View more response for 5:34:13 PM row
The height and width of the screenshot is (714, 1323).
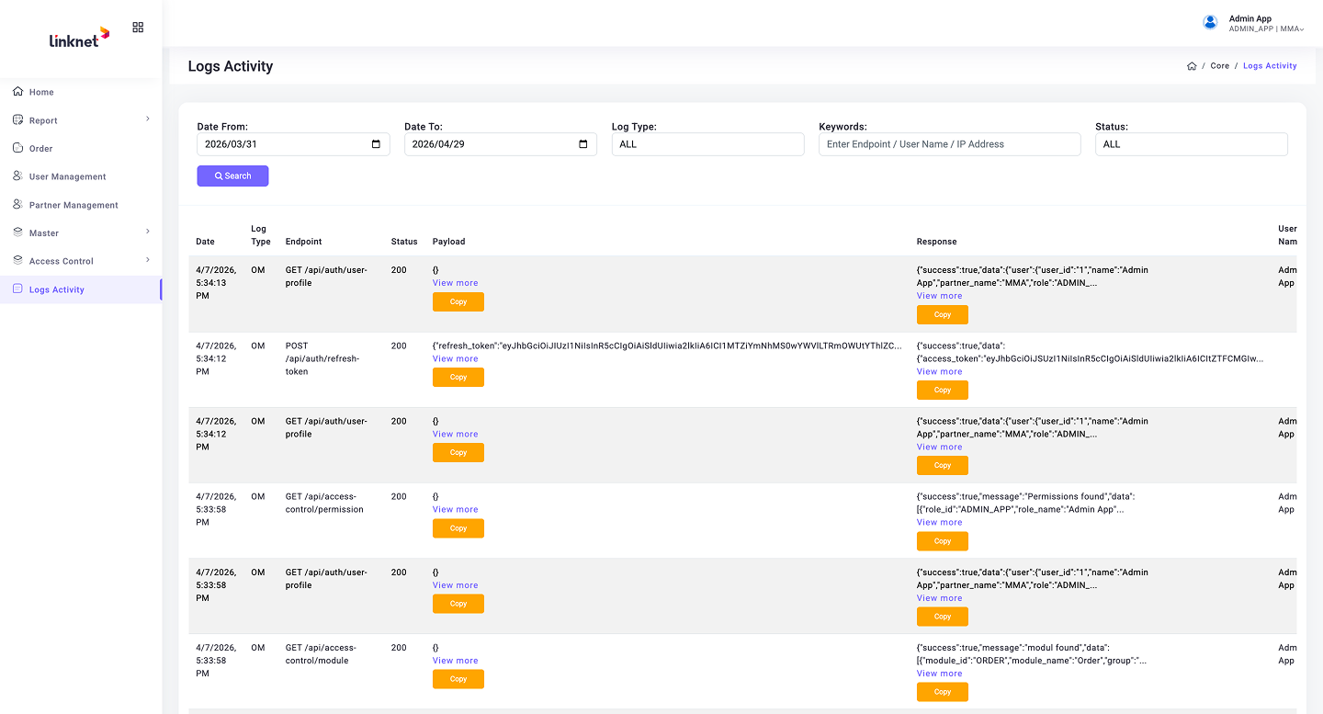(940, 296)
